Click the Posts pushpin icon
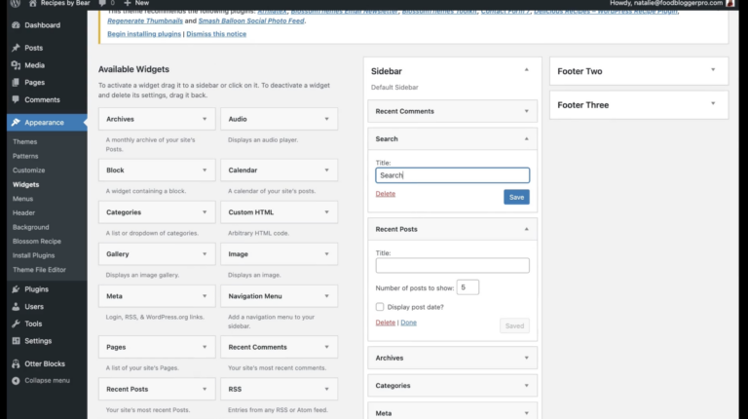Viewport: 748px width, 419px height. tap(16, 48)
